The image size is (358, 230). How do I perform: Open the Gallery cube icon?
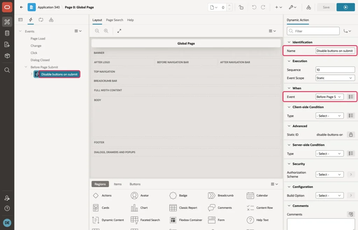coord(7,56)
